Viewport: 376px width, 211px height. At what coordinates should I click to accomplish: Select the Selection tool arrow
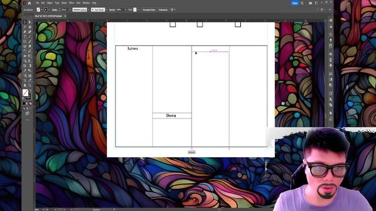coord(25,22)
